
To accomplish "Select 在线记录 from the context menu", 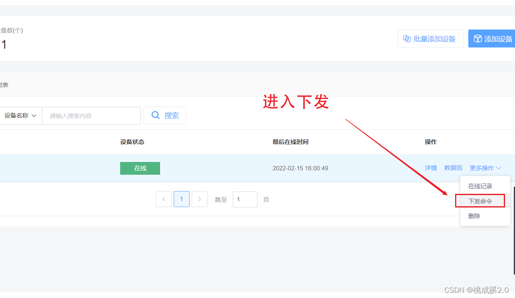I will 479,186.
